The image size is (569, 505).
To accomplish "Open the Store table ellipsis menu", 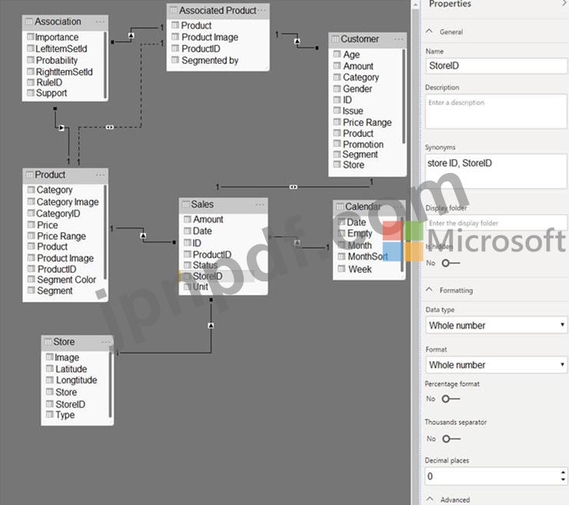I will coord(106,342).
